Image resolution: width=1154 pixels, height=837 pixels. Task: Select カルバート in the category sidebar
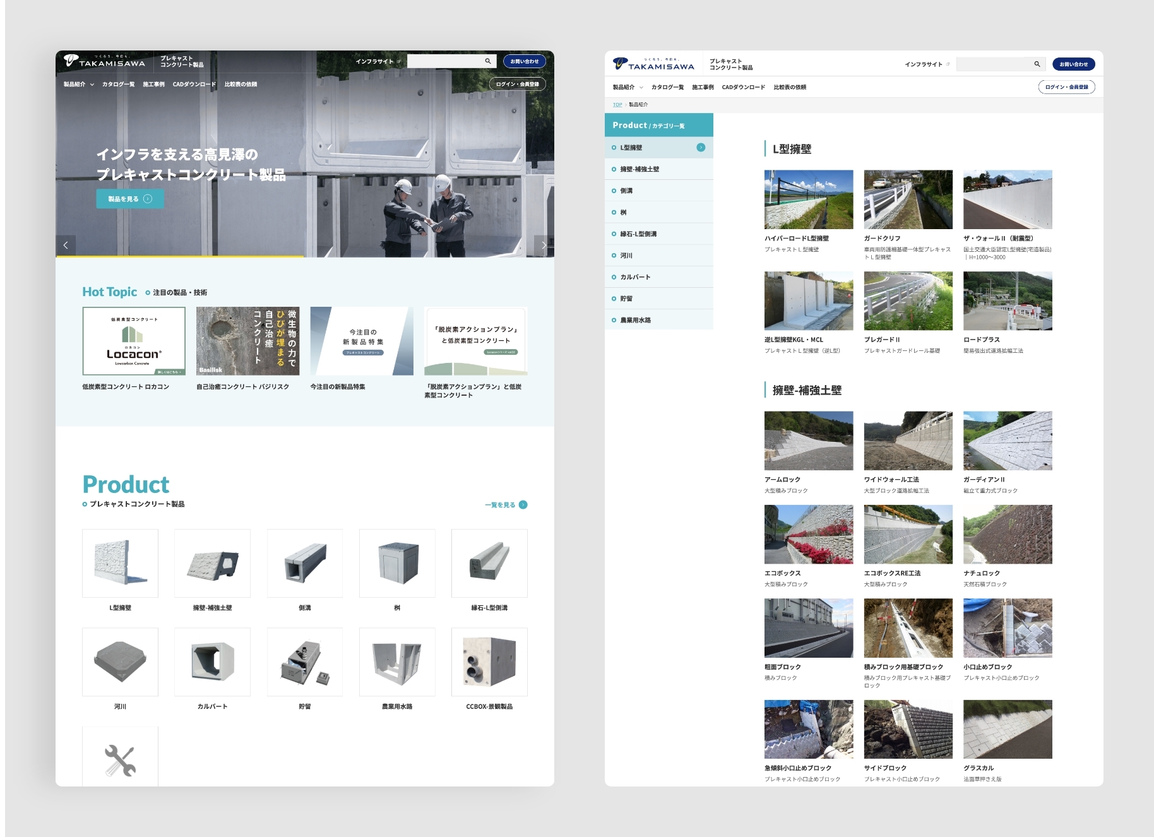point(635,277)
